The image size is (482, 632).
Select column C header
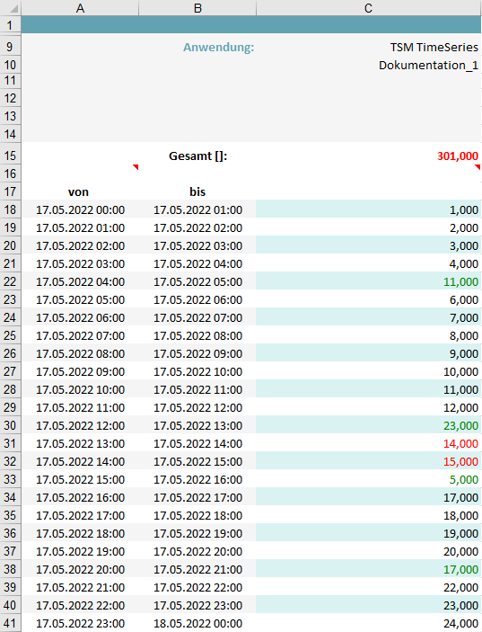369,8
